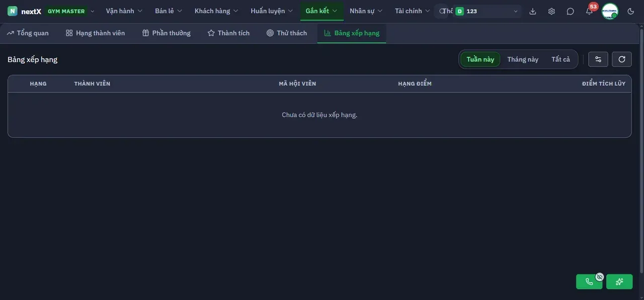Click the Chưa có dữ liệu xếp hạng message
Screen dimensions: 644x300
(x=319, y=115)
